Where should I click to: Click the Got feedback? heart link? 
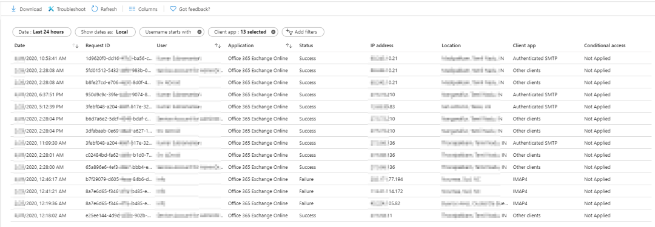tap(190, 8)
